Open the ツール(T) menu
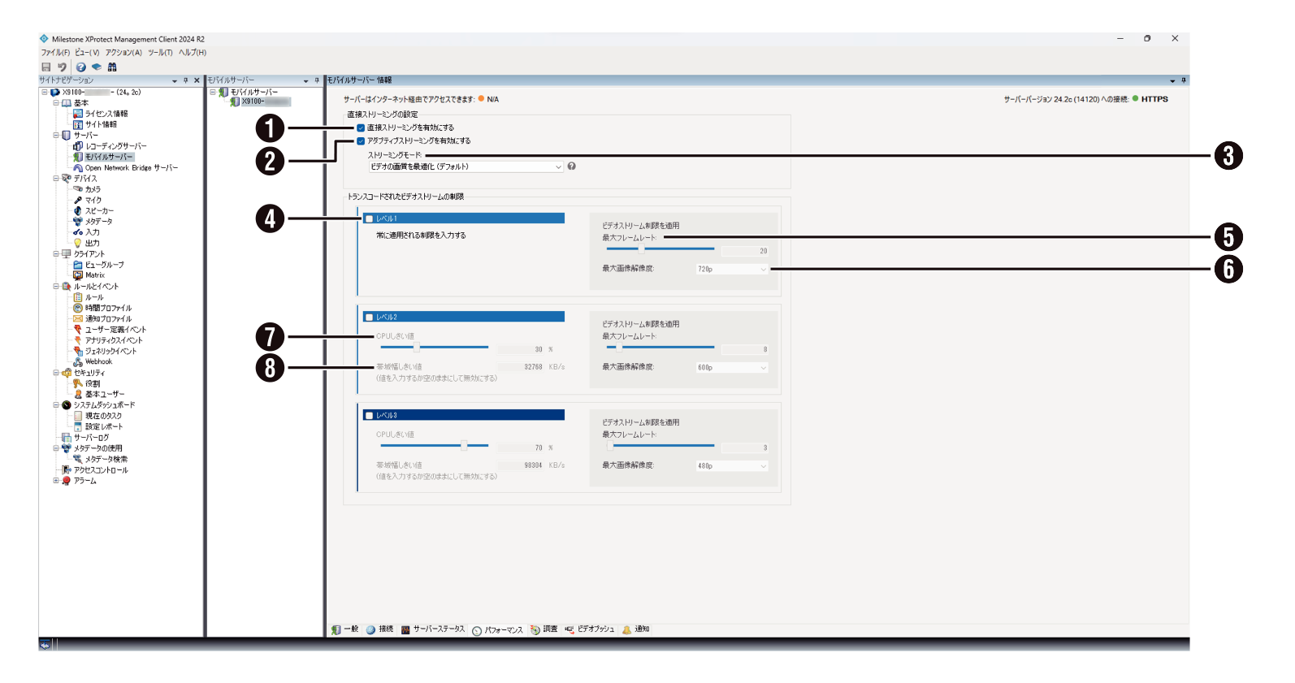The height and width of the screenshot is (683, 1295). (x=160, y=53)
